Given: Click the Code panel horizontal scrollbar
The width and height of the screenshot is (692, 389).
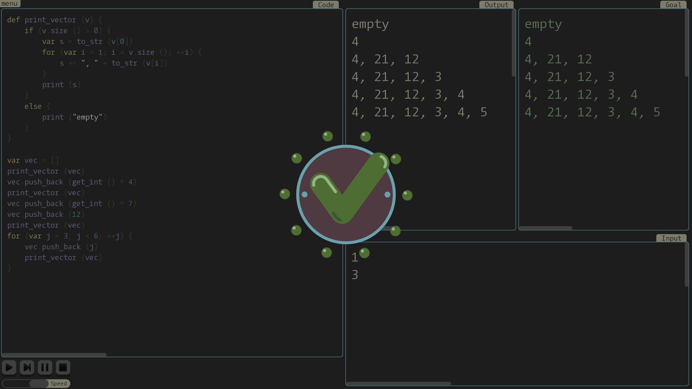Looking at the screenshot, I should [54, 355].
